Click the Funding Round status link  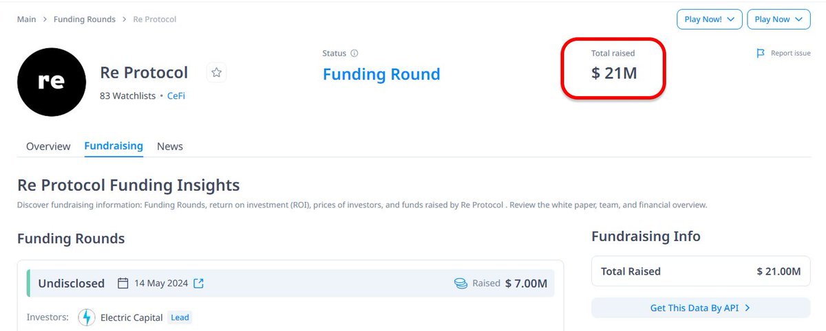coord(381,74)
